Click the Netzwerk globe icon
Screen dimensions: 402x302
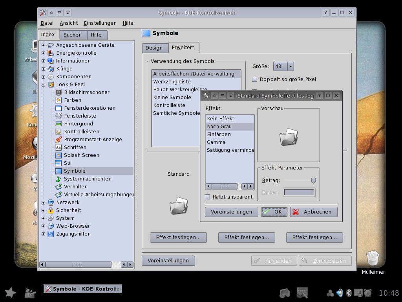pos(51,203)
